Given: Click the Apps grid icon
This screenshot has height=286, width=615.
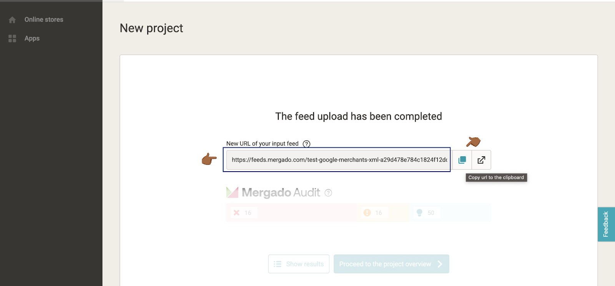Looking at the screenshot, I should [12, 38].
